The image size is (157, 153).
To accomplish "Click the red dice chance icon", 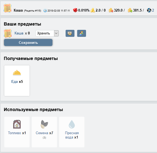I will pyautogui.click(x=75, y=10).
